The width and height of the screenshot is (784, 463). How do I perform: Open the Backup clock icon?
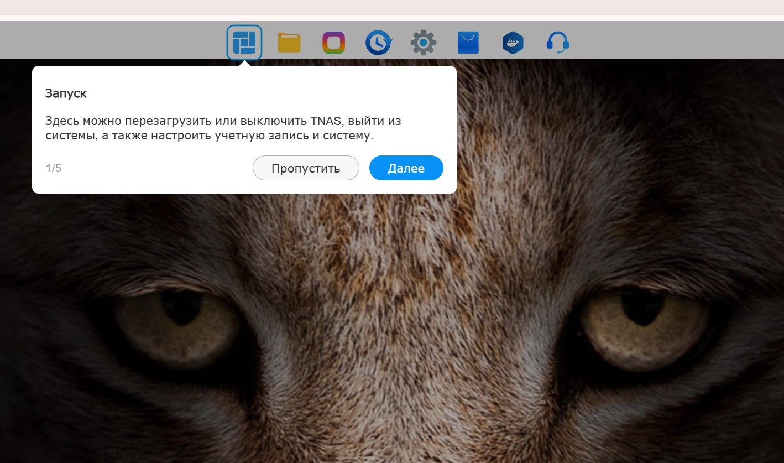[379, 43]
